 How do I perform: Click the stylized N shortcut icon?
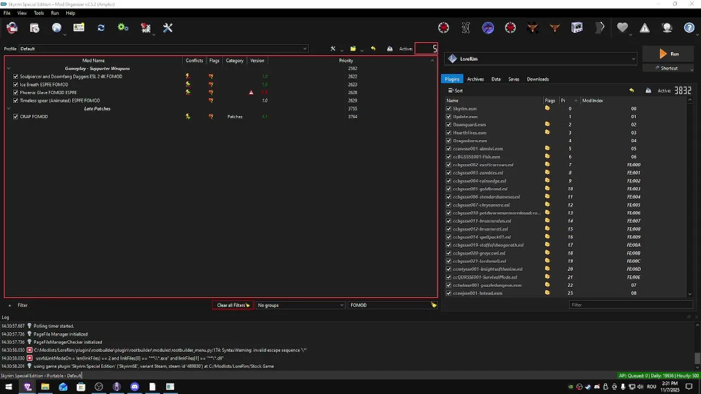click(466, 27)
